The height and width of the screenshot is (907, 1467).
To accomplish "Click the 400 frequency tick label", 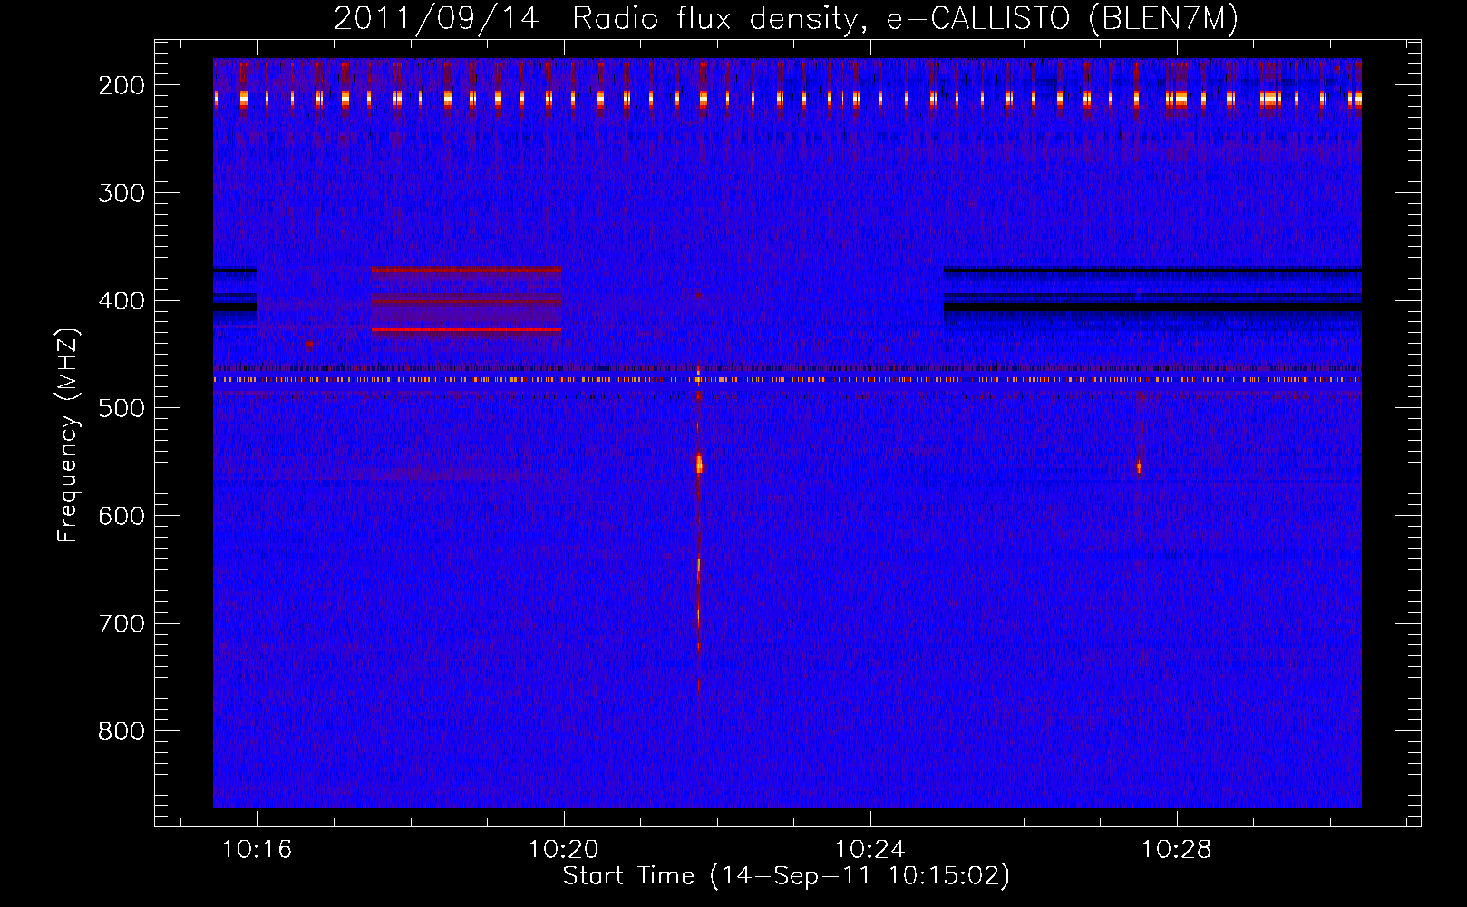I will (x=121, y=301).
